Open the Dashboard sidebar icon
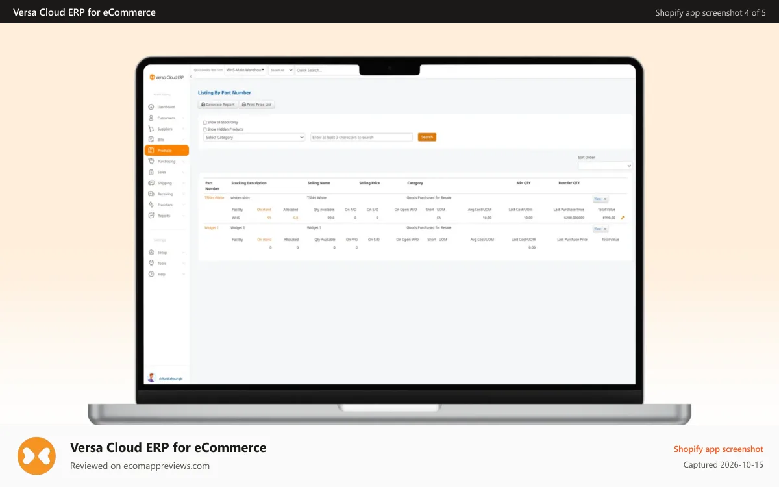The width and height of the screenshot is (779, 487). click(x=151, y=107)
